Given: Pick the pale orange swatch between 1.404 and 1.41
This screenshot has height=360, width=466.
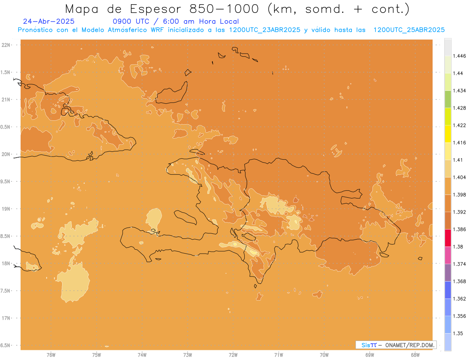Looking at the screenshot, I should 448,169.
